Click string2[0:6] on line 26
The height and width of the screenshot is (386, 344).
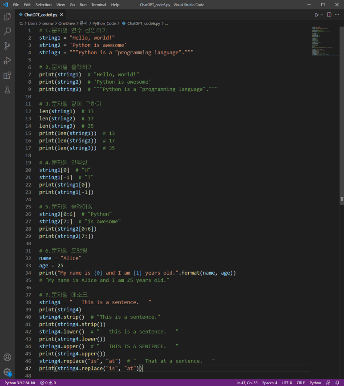click(x=57, y=214)
